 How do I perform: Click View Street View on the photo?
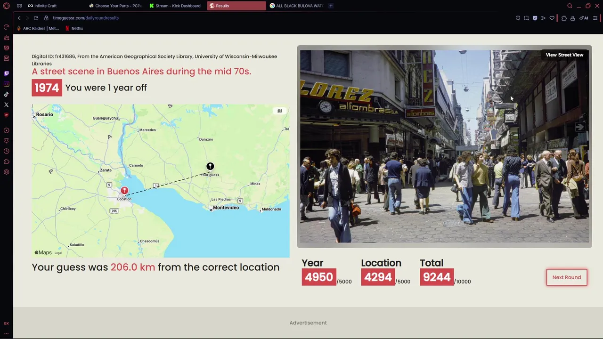click(564, 55)
